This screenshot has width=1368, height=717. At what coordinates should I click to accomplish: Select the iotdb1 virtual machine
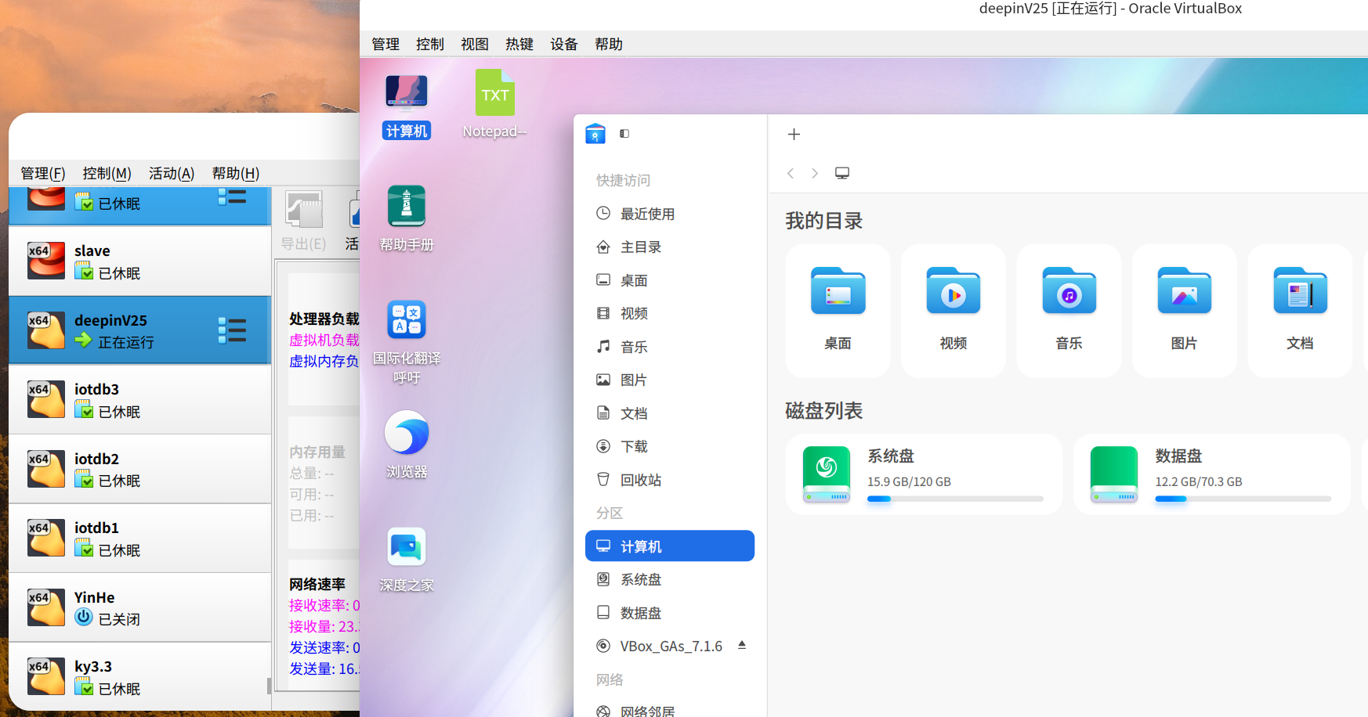(139, 539)
